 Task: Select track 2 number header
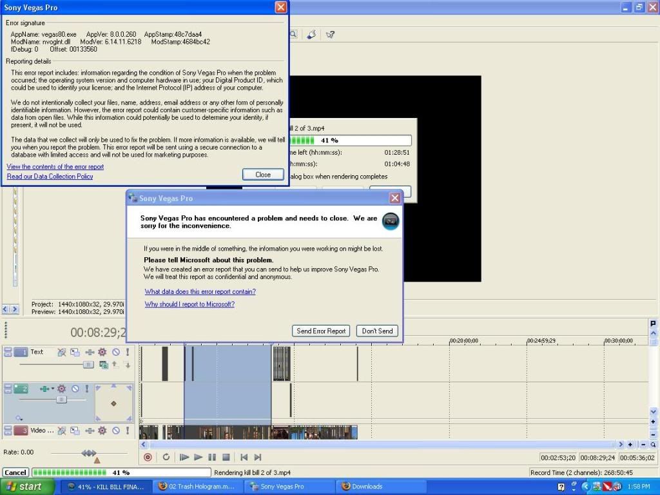21,389
